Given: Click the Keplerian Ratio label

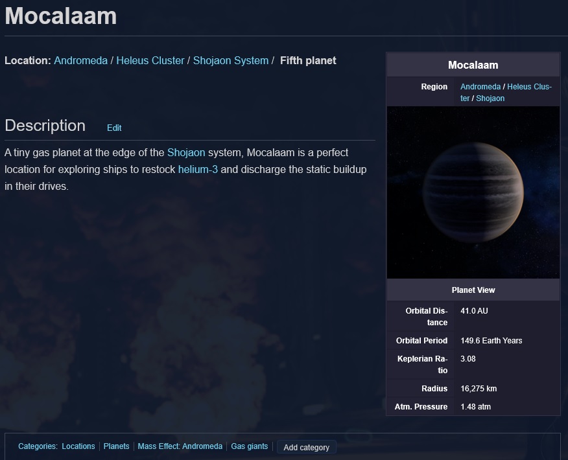Looking at the screenshot, I should point(423,365).
